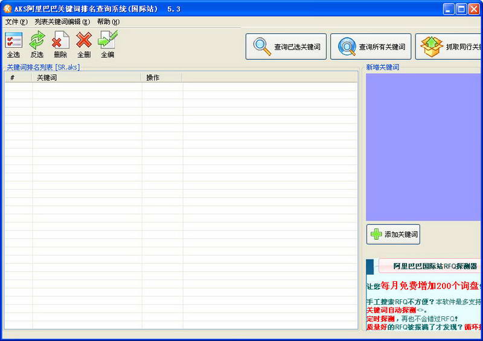Click the 操作 column header
Image resolution: width=483 pixels, height=341 pixels.
tap(162, 77)
